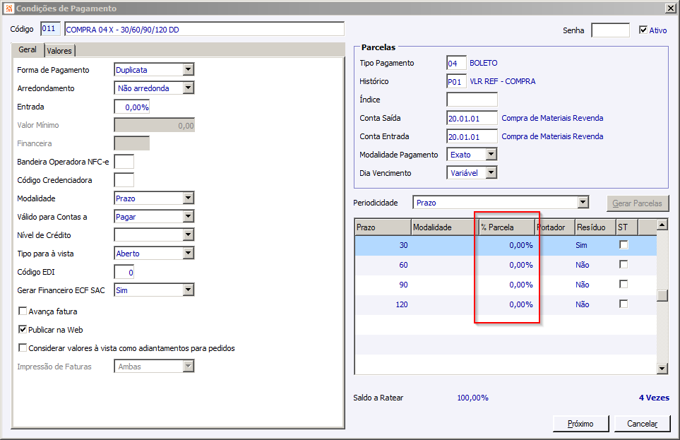680x440 pixels.
Task: Click the Entrada percentage field
Action: tap(132, 107)
